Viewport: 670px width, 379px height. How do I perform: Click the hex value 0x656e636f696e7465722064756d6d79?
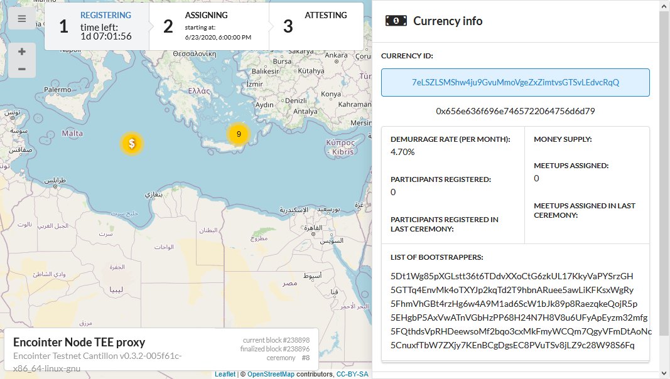[x=516, y=111]
